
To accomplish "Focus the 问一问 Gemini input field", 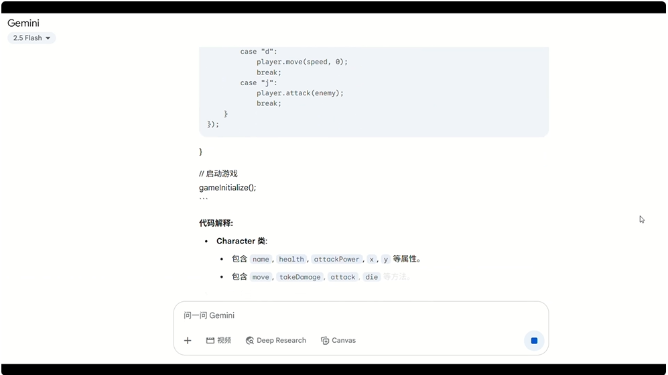I will click(x=360, y=315).
